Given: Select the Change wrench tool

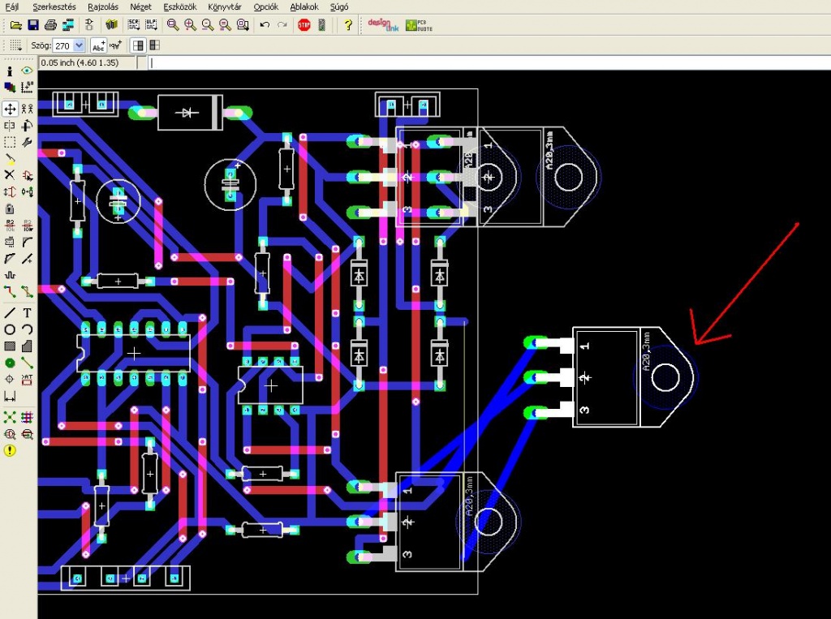Looking at the screenshot, I should coord(27,142).
